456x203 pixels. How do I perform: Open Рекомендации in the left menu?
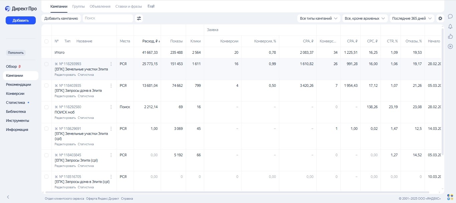pos(18,84)
